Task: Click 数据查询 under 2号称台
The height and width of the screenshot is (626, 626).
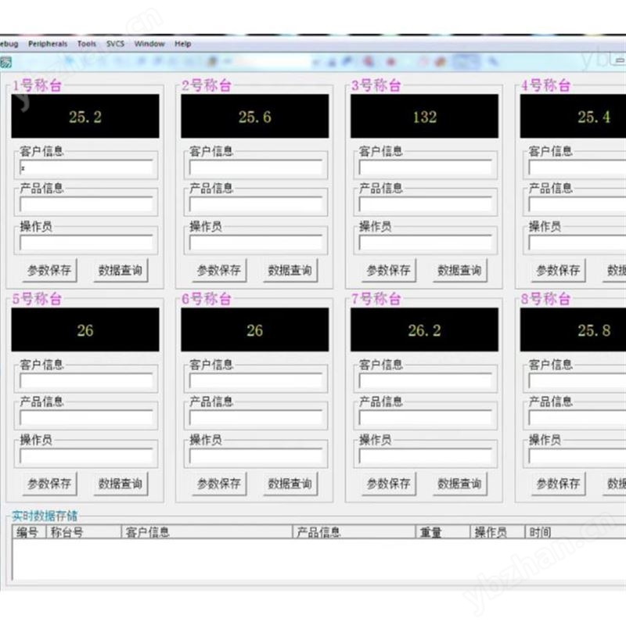Action: (x=290, y=270)
